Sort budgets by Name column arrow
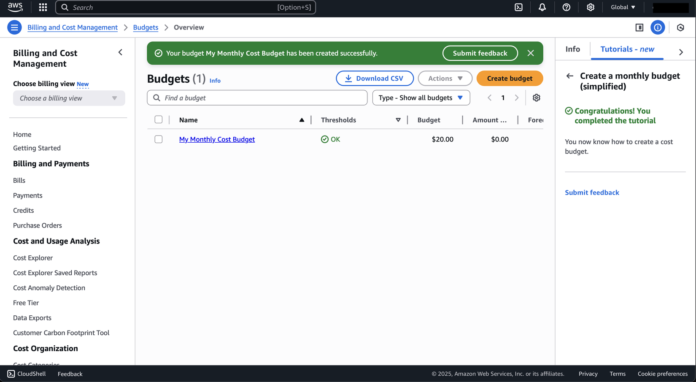The image size is (696, 382). click(302, 120)
